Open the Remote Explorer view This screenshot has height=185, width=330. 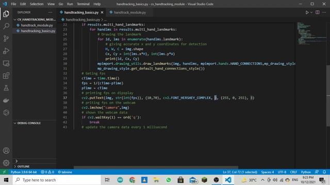6,63
